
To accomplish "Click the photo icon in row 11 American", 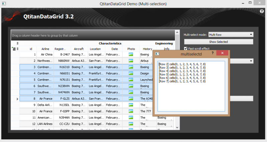I will [x=131, y=117].
